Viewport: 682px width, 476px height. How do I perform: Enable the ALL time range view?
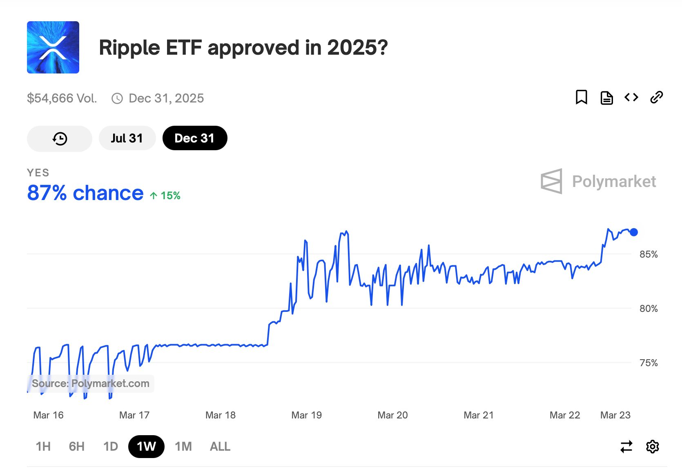pos(220,447)
